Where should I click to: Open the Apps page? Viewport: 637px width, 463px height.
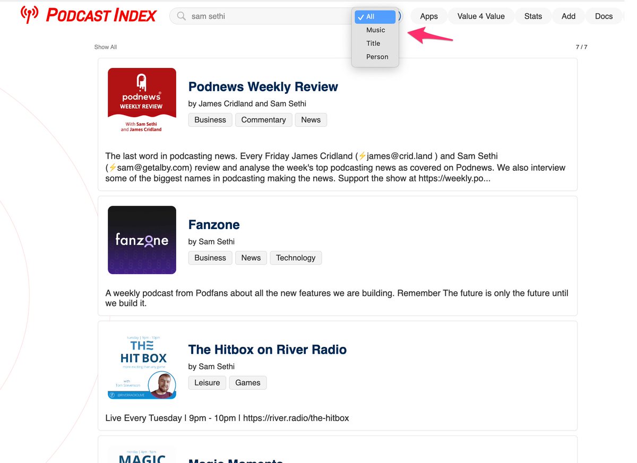click(429, 16)
